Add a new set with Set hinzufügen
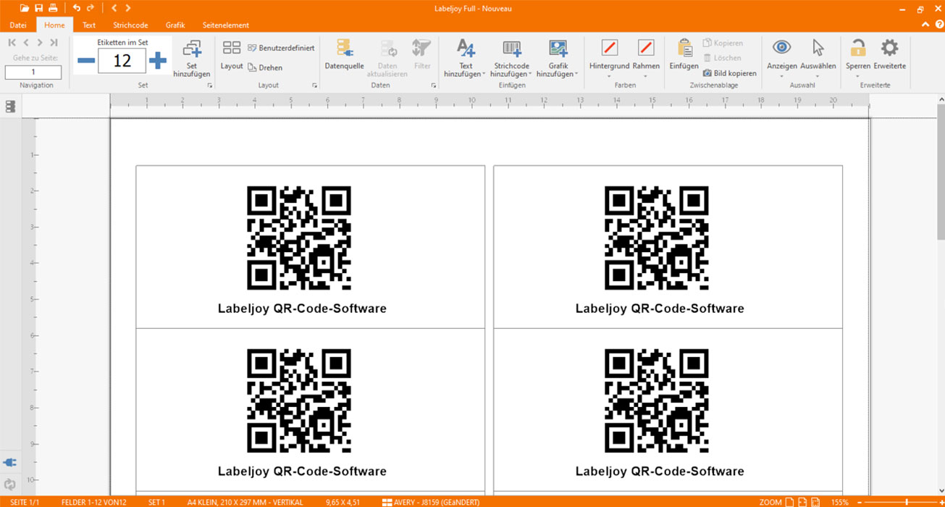Image resolution: width=945 pixels, height=507 pixels. [192, 58]
